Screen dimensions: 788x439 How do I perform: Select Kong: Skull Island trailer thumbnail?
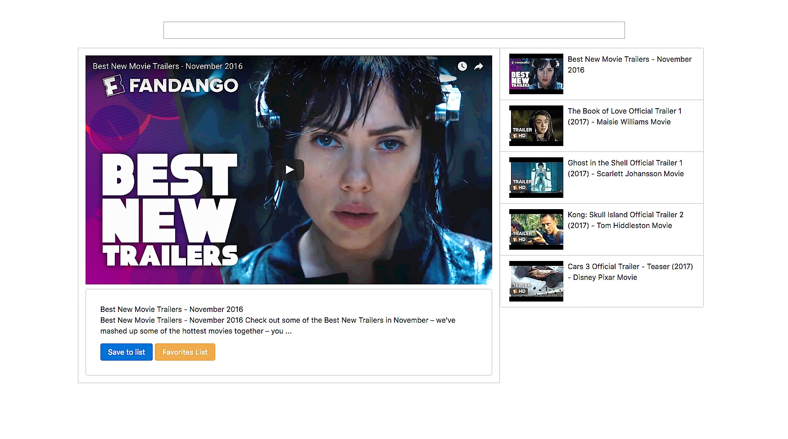coord(536,229)
